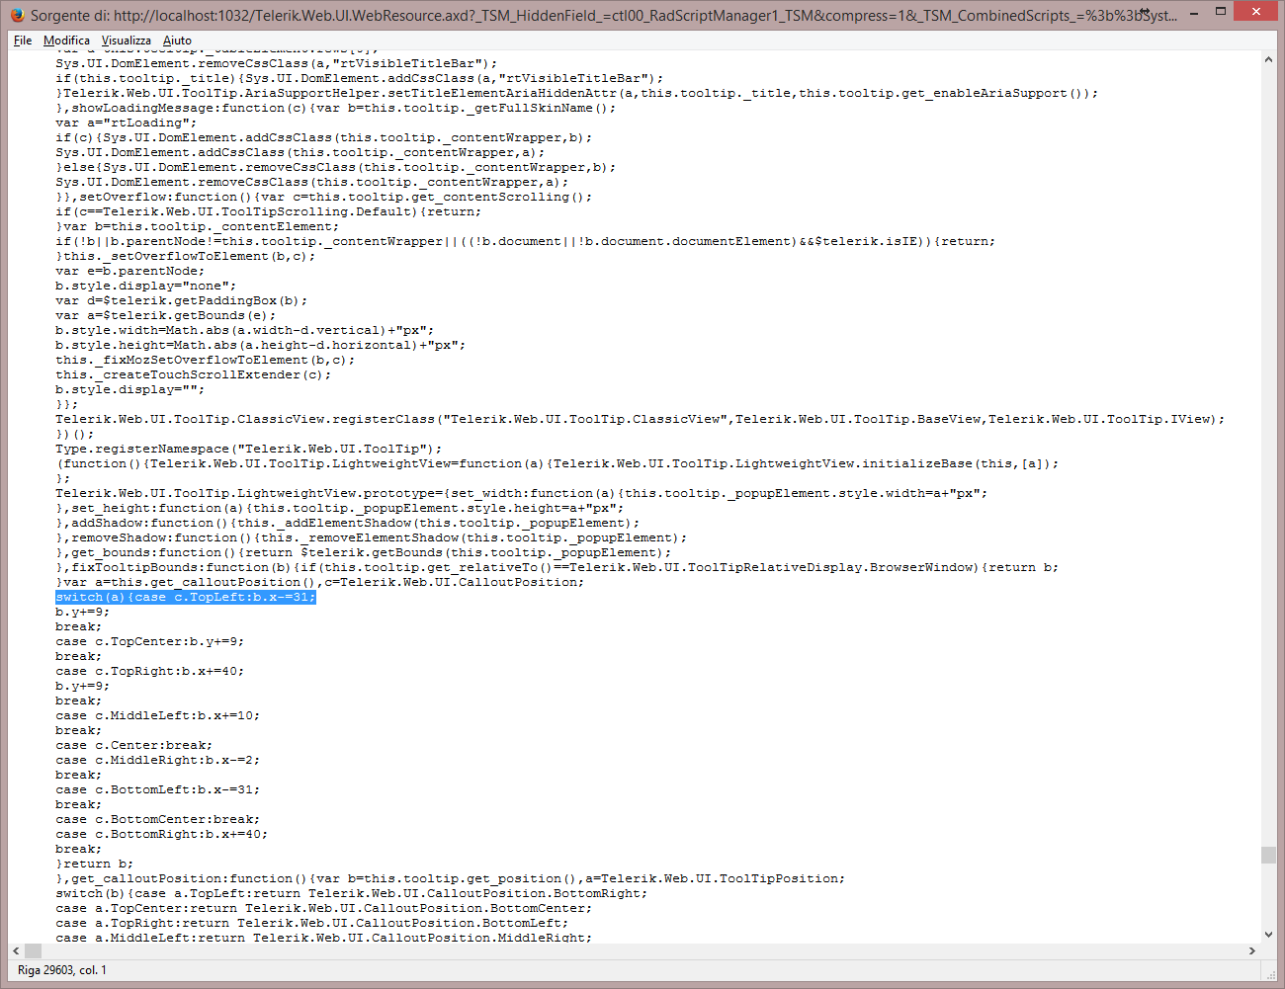
Task: Click line 'switch(b){case a.TopLeft:return ...BottomRight;'
Action: [x=351, y=894]
